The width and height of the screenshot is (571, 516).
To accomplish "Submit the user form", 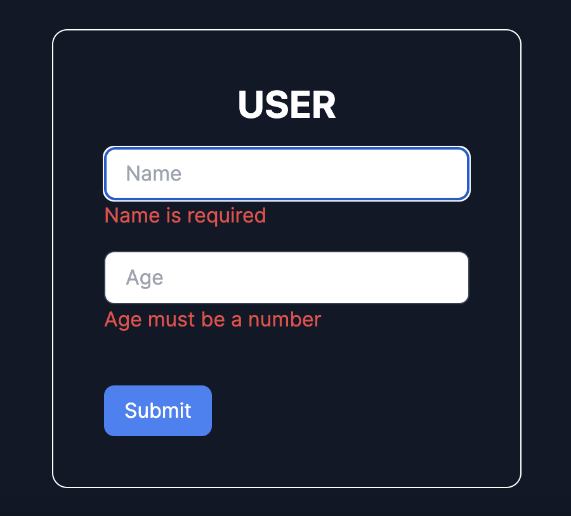I will pyautogui.click(x=157, y=411).
